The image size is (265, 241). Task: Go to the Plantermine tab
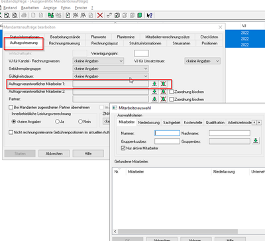tap(126, 37)
